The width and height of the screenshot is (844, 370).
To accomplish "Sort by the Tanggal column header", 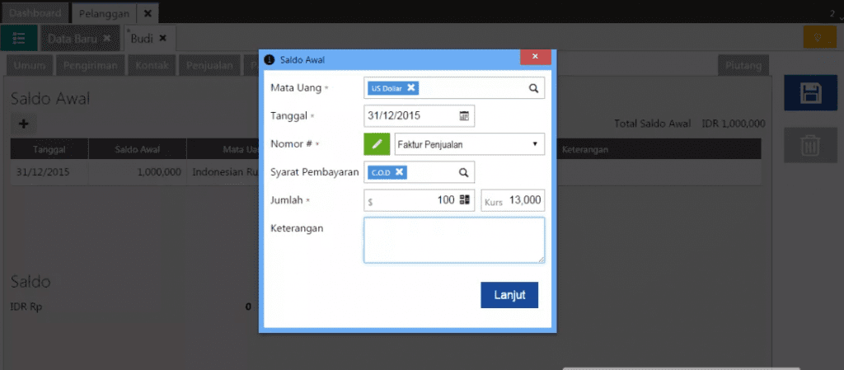I will tap(49, 149).
